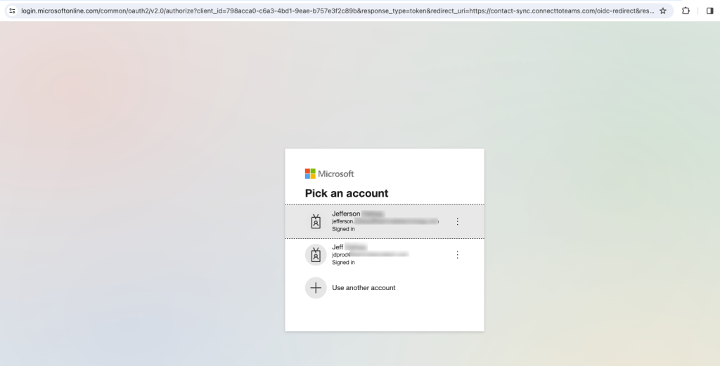Click the plus icon for another account
This screenshot has height=366, width=720.
(x=316, y=288)
